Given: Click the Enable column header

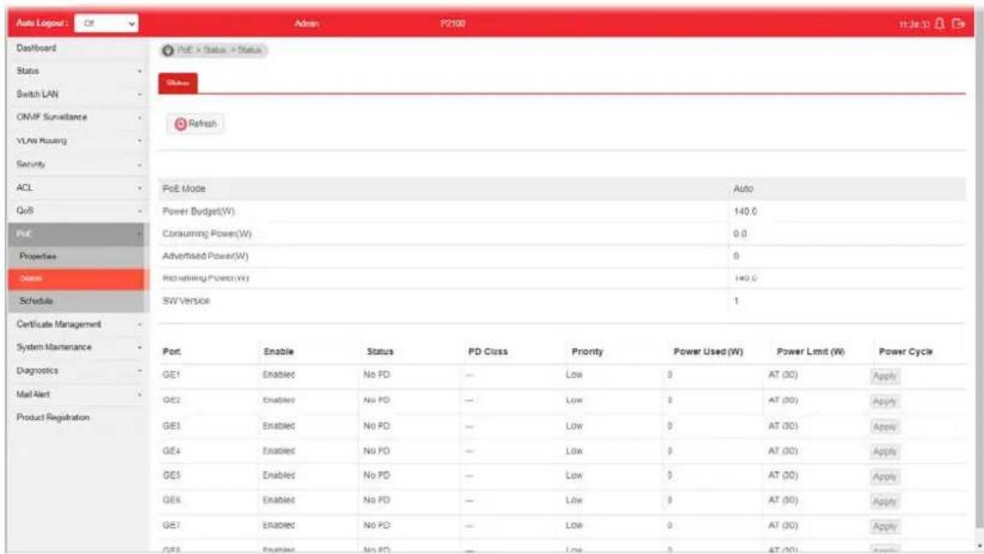Looking at the screenshot, I should [x=279, y=352].
